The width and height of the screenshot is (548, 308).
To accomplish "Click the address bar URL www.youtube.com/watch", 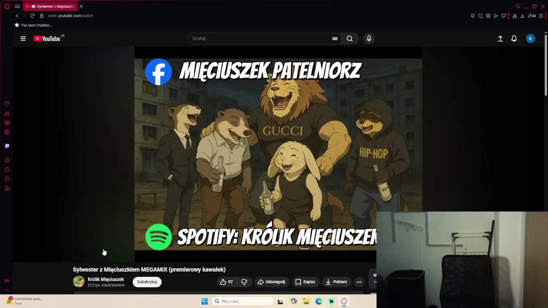I will 70,16.
